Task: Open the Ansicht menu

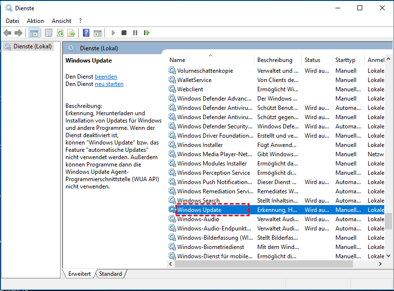Action: (x=62, y=21)
